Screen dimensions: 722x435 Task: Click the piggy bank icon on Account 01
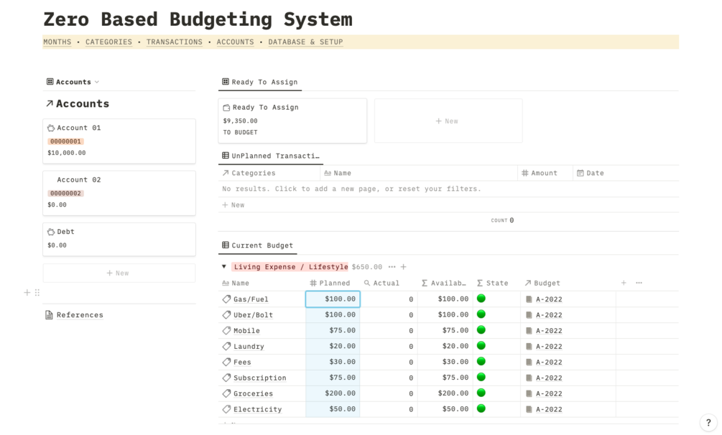click(51, 128)
